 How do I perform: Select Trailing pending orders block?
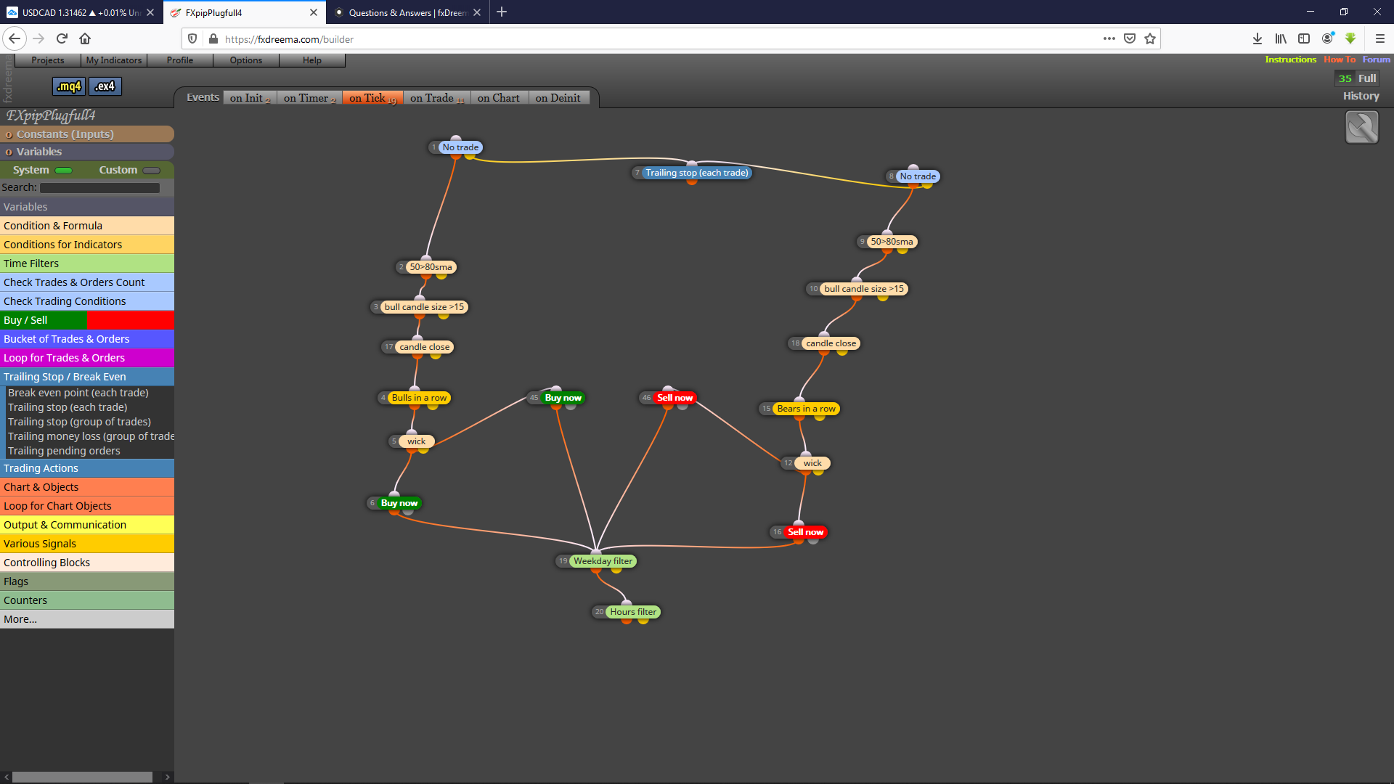click(x=64, y=451)
